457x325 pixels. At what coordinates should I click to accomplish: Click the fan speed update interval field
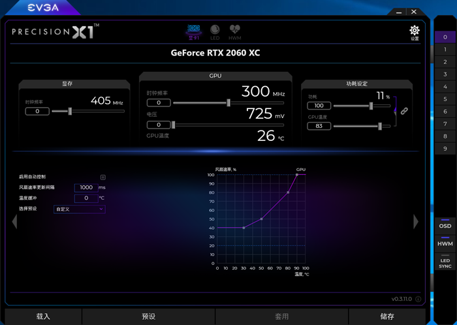coord(86,187)
